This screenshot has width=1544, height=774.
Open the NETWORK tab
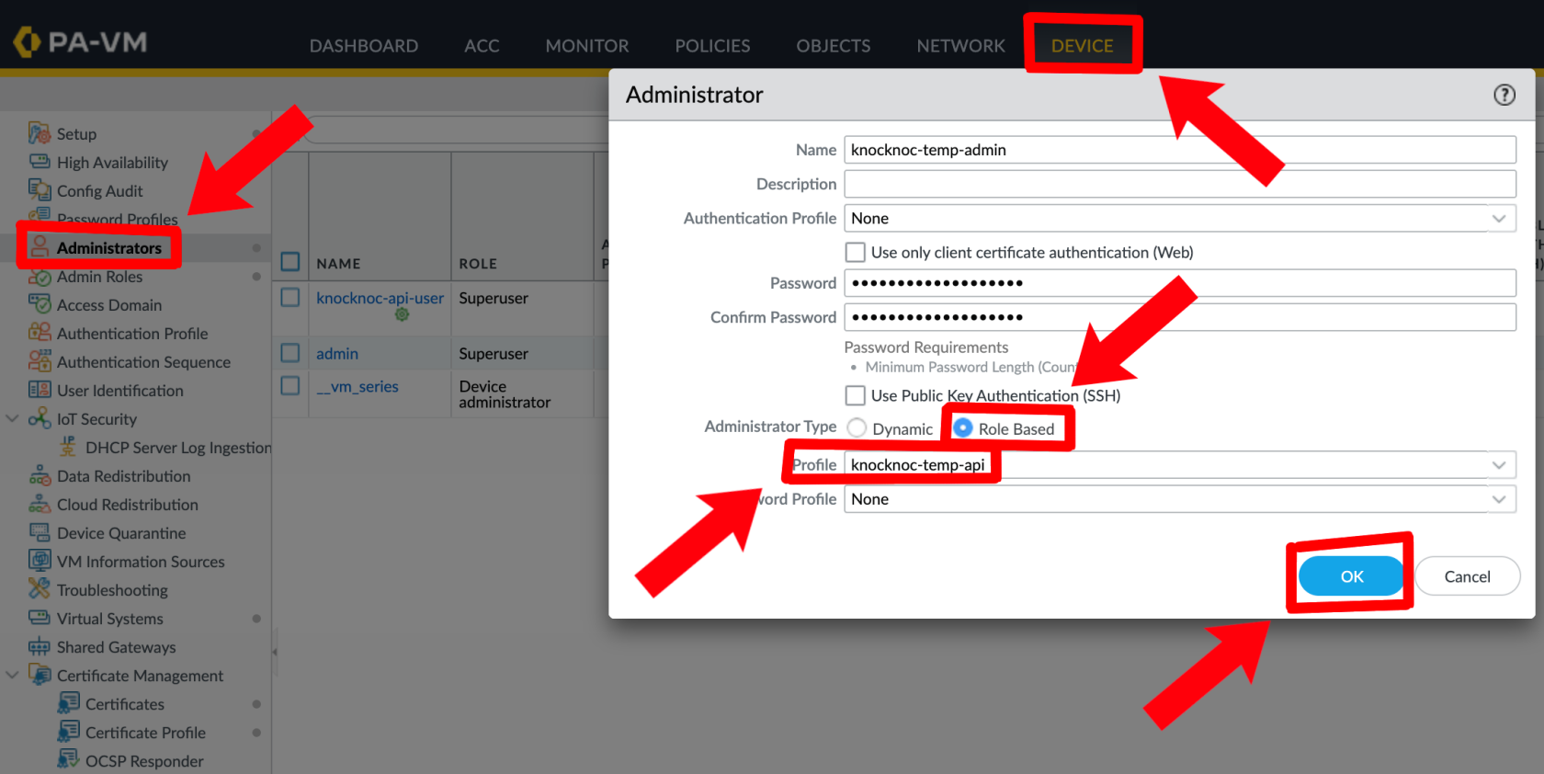tap(960, 46)
